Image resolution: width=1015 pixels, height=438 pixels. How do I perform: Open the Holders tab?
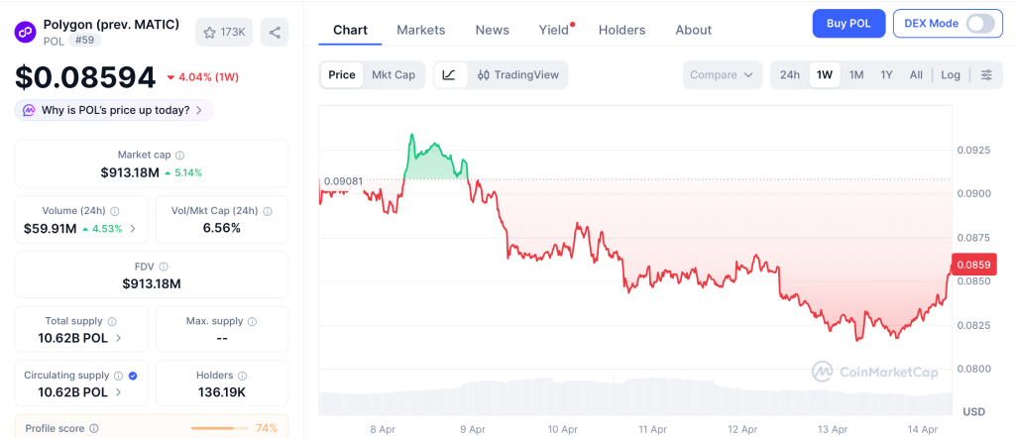tap(621, 30)
